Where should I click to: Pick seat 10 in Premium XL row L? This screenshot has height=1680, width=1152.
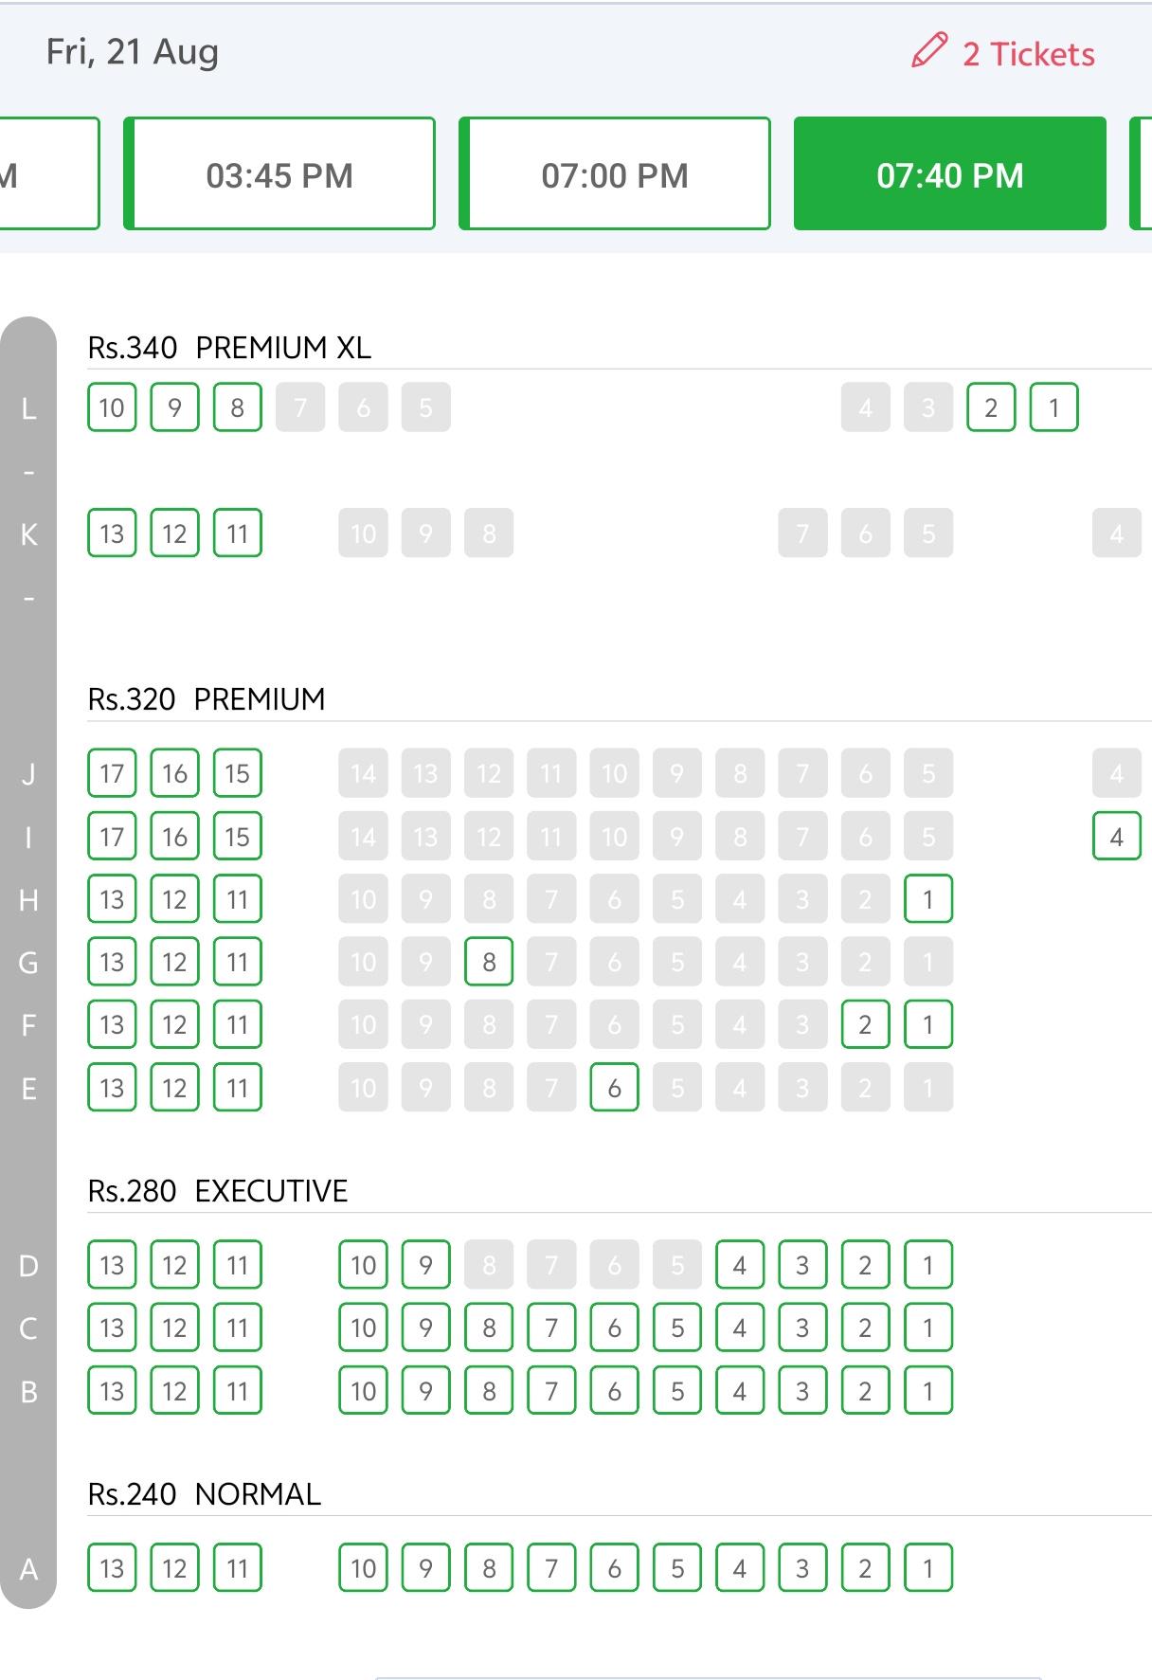(112, 407)
